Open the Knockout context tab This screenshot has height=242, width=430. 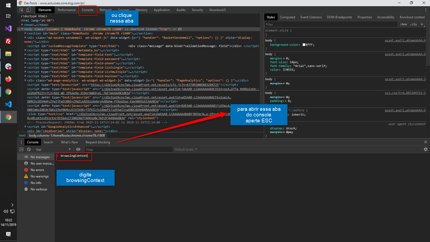pyautogui.click(x=412, y=17)
